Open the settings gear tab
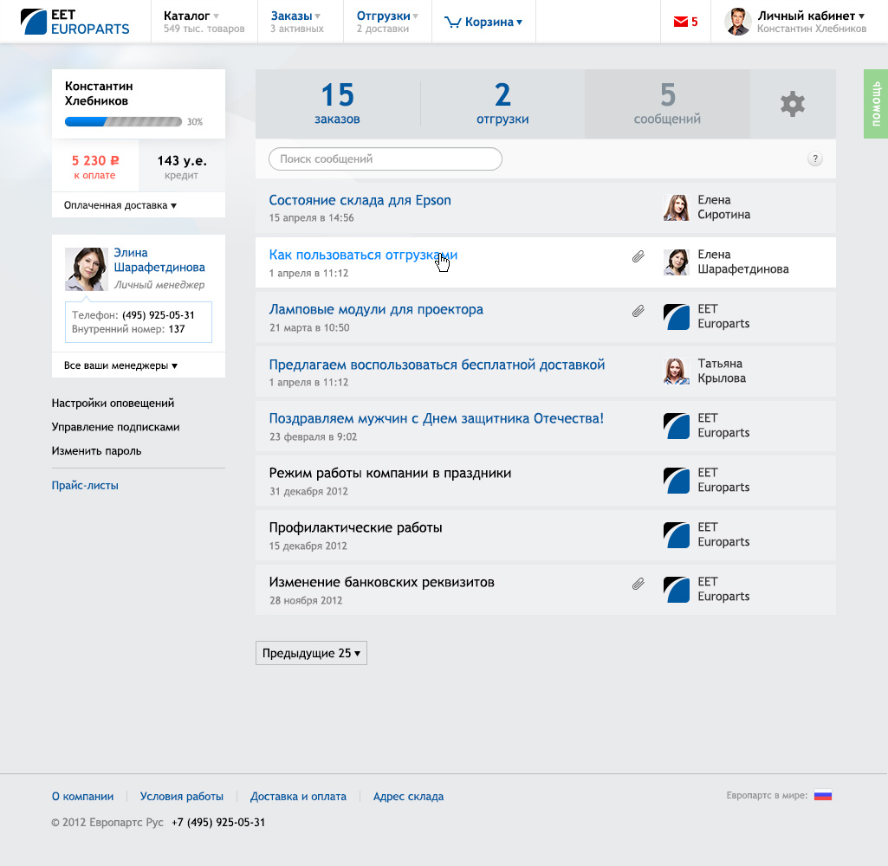The image size is (888, 866). click(792, 105)
